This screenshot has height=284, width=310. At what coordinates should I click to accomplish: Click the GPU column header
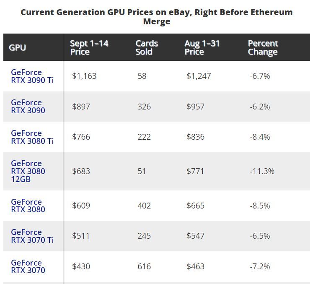coord(18,47)
